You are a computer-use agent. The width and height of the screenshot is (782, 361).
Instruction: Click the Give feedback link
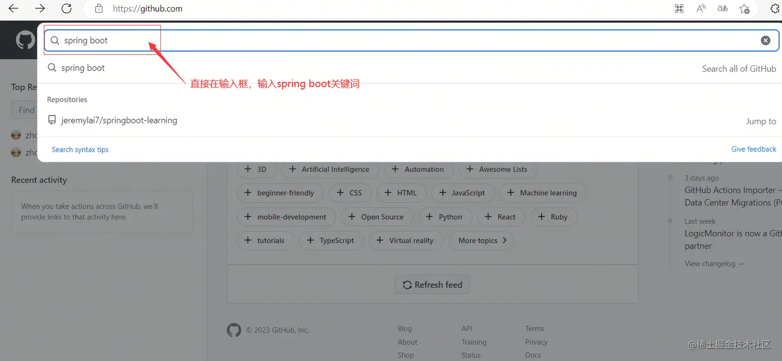[x=754, y=149]
